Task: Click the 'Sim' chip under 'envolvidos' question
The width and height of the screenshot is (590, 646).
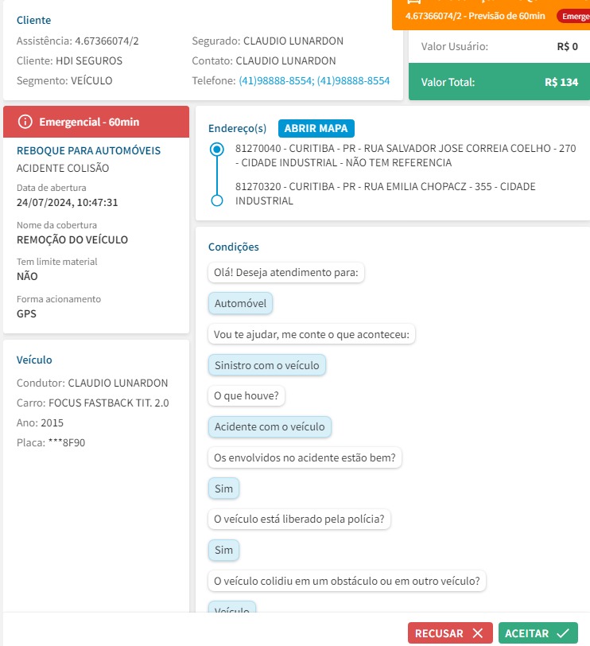Action: pyautogui.click(x=223, y=488)
